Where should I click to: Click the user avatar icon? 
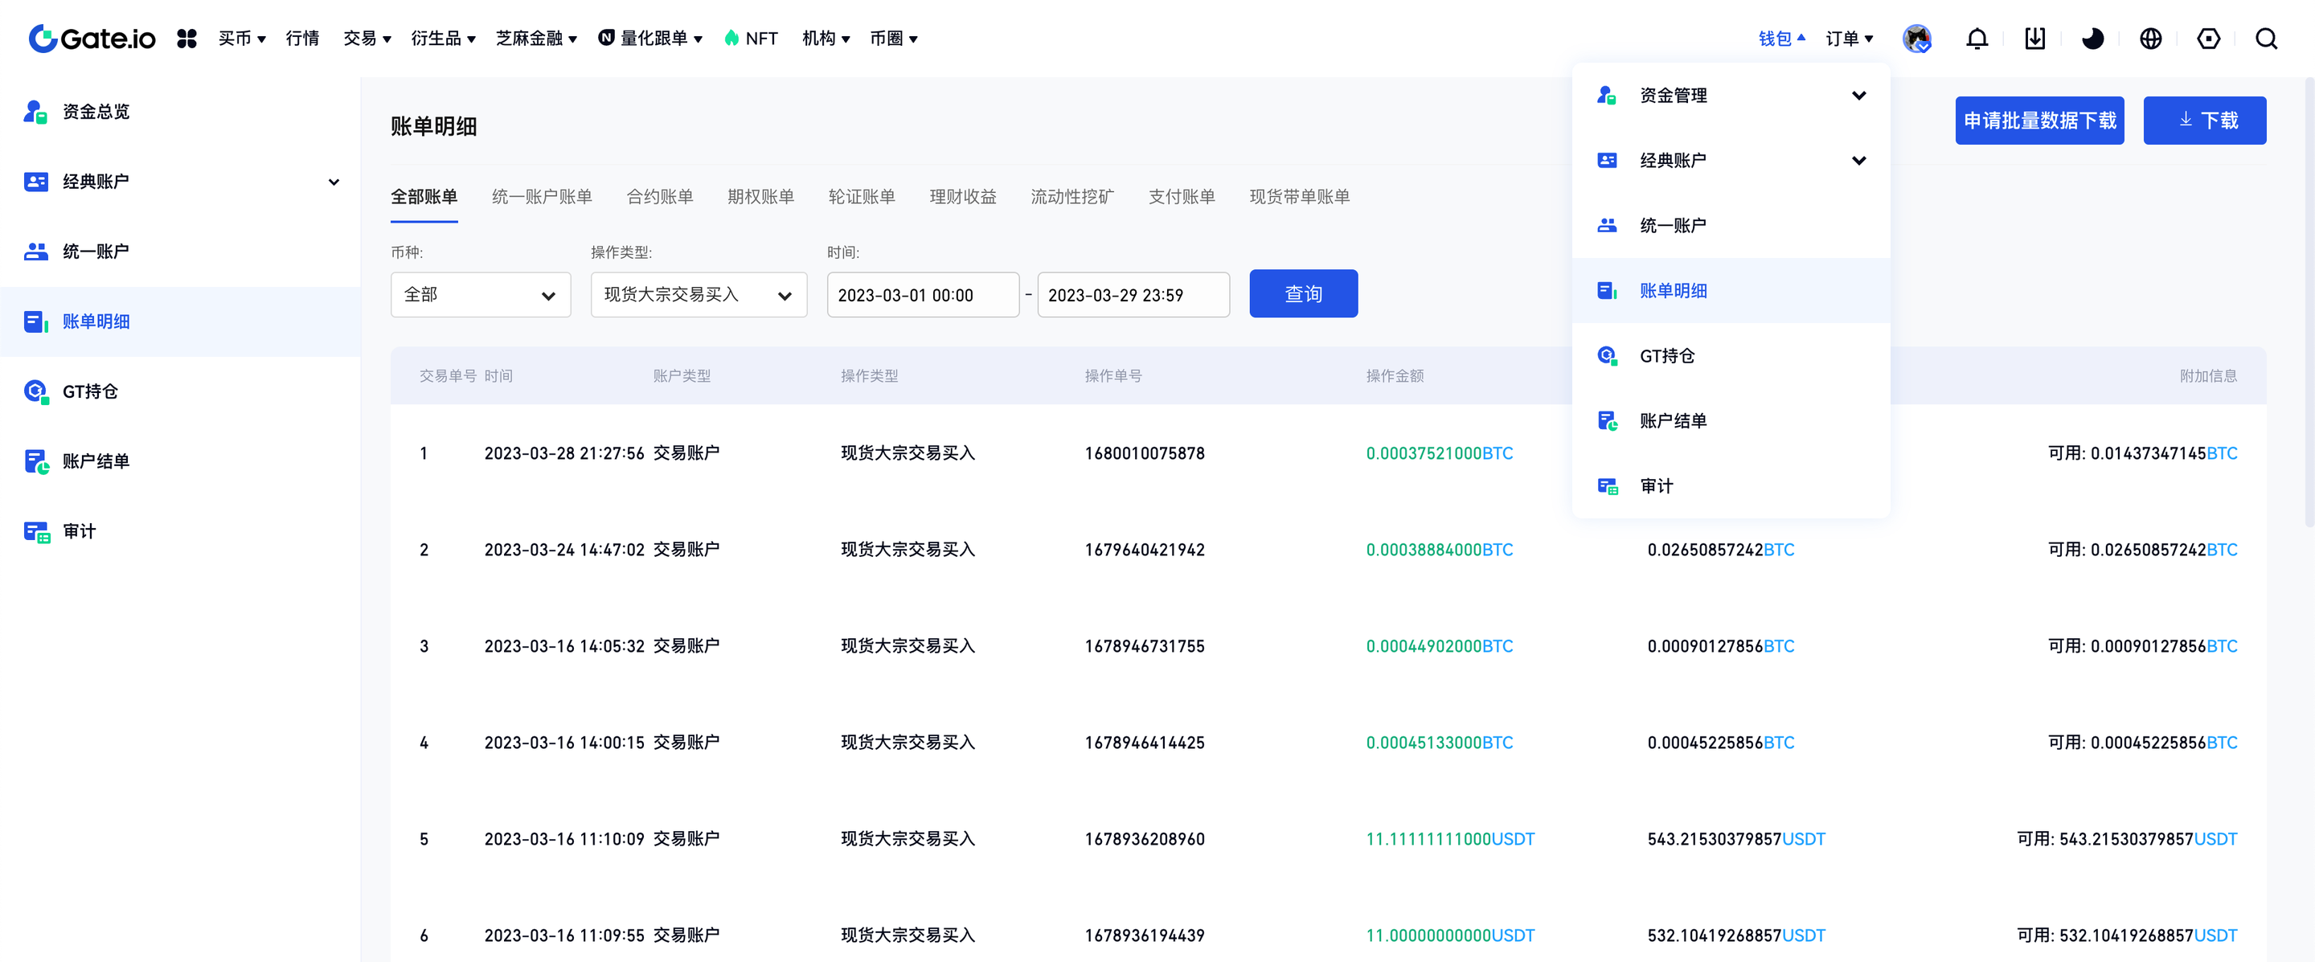[x=1917, y=39]
